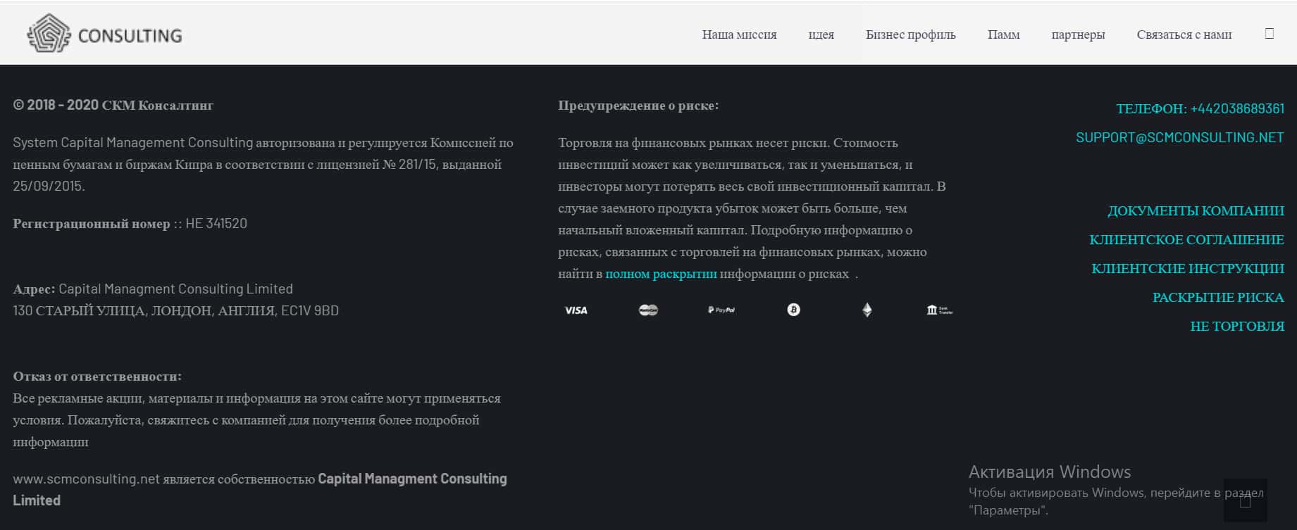
Task: Click the 'ТЕЛЕФОН: +442038689361' phone link
Action: click(x=1200, y=109)
